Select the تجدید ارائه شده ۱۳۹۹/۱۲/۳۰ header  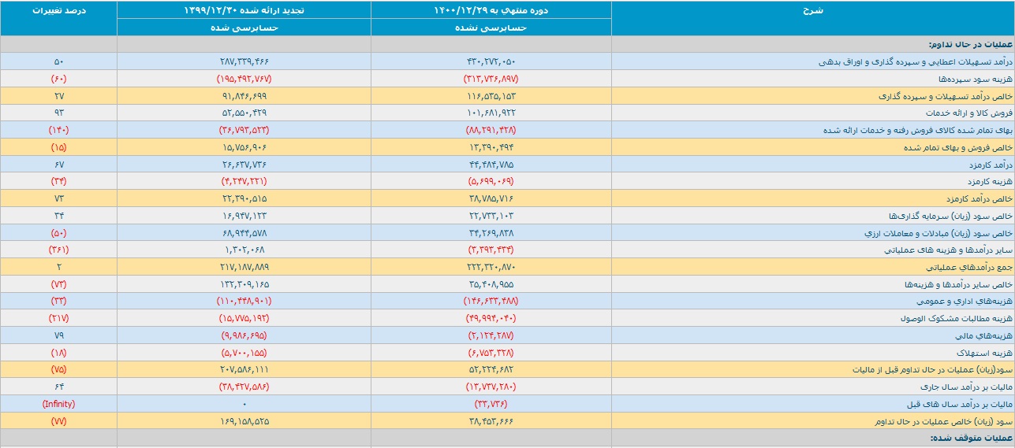pyautogui.click(x=244, y=9)
